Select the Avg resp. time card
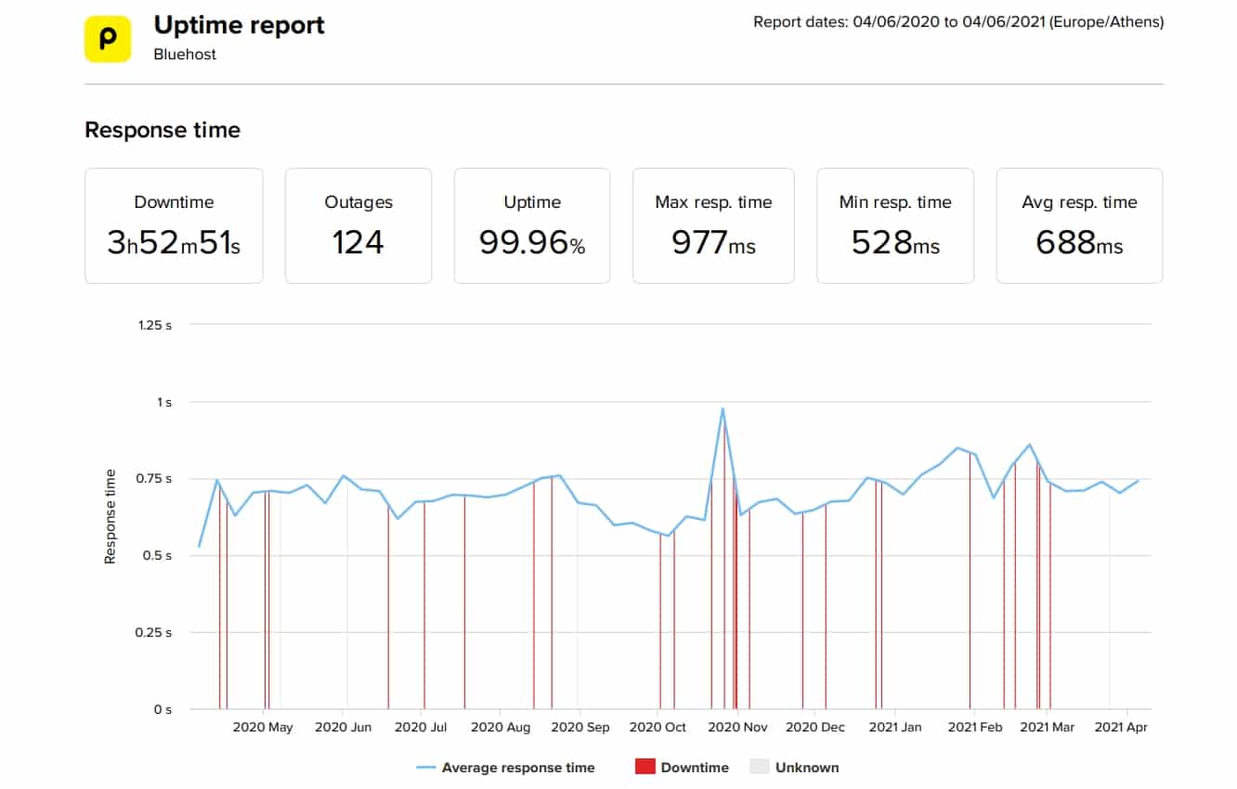1237x789 pixels. pos(1079,226)
